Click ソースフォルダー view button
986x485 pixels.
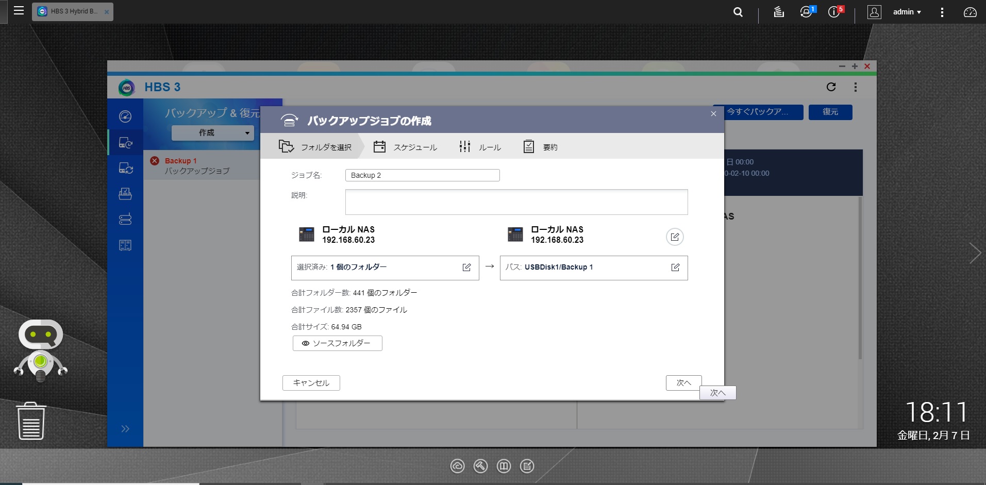coord(337,343)
